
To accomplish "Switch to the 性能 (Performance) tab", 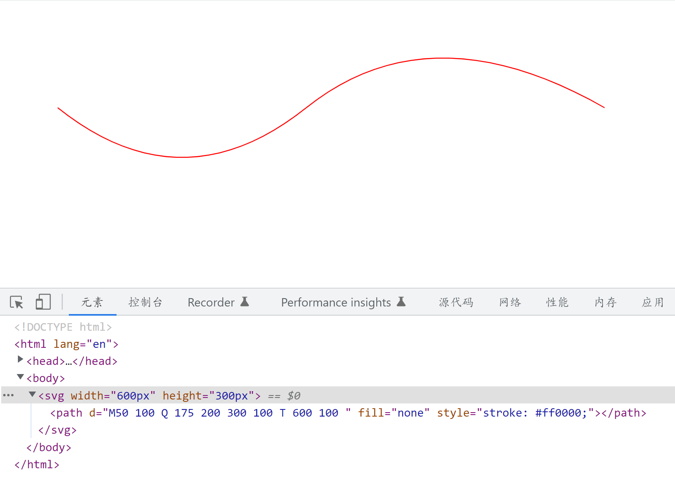I will point(557,302).
